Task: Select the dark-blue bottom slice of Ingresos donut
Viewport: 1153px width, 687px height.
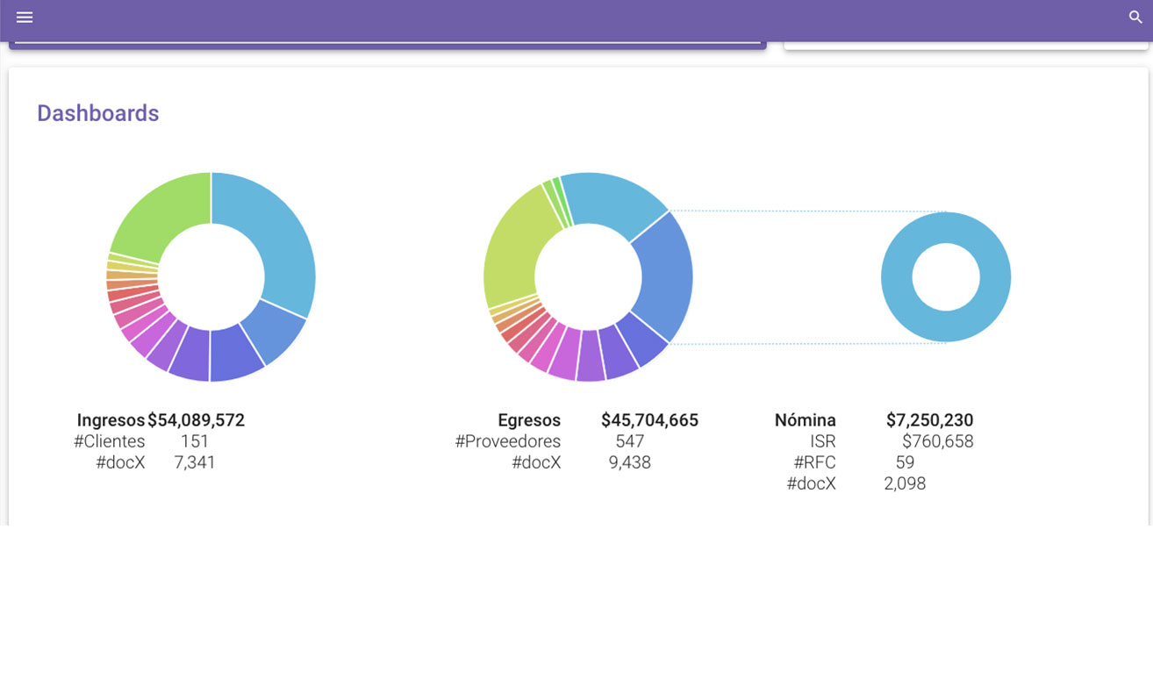Action: [235, 354]
